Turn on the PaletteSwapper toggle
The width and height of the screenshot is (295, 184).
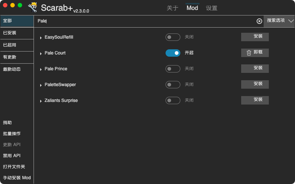[x=173, y=85]
